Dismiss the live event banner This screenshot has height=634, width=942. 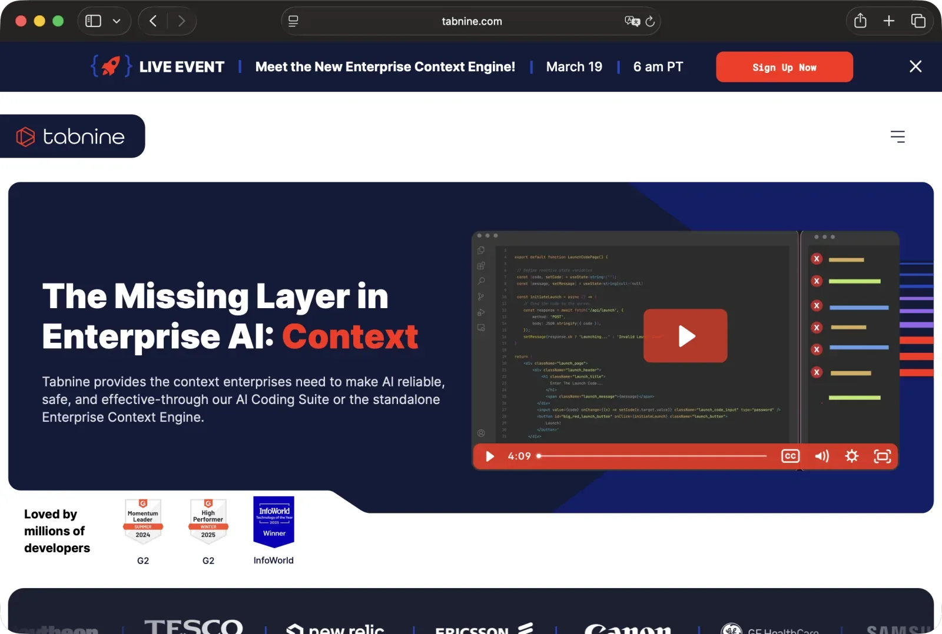click(x=916, y=66)
